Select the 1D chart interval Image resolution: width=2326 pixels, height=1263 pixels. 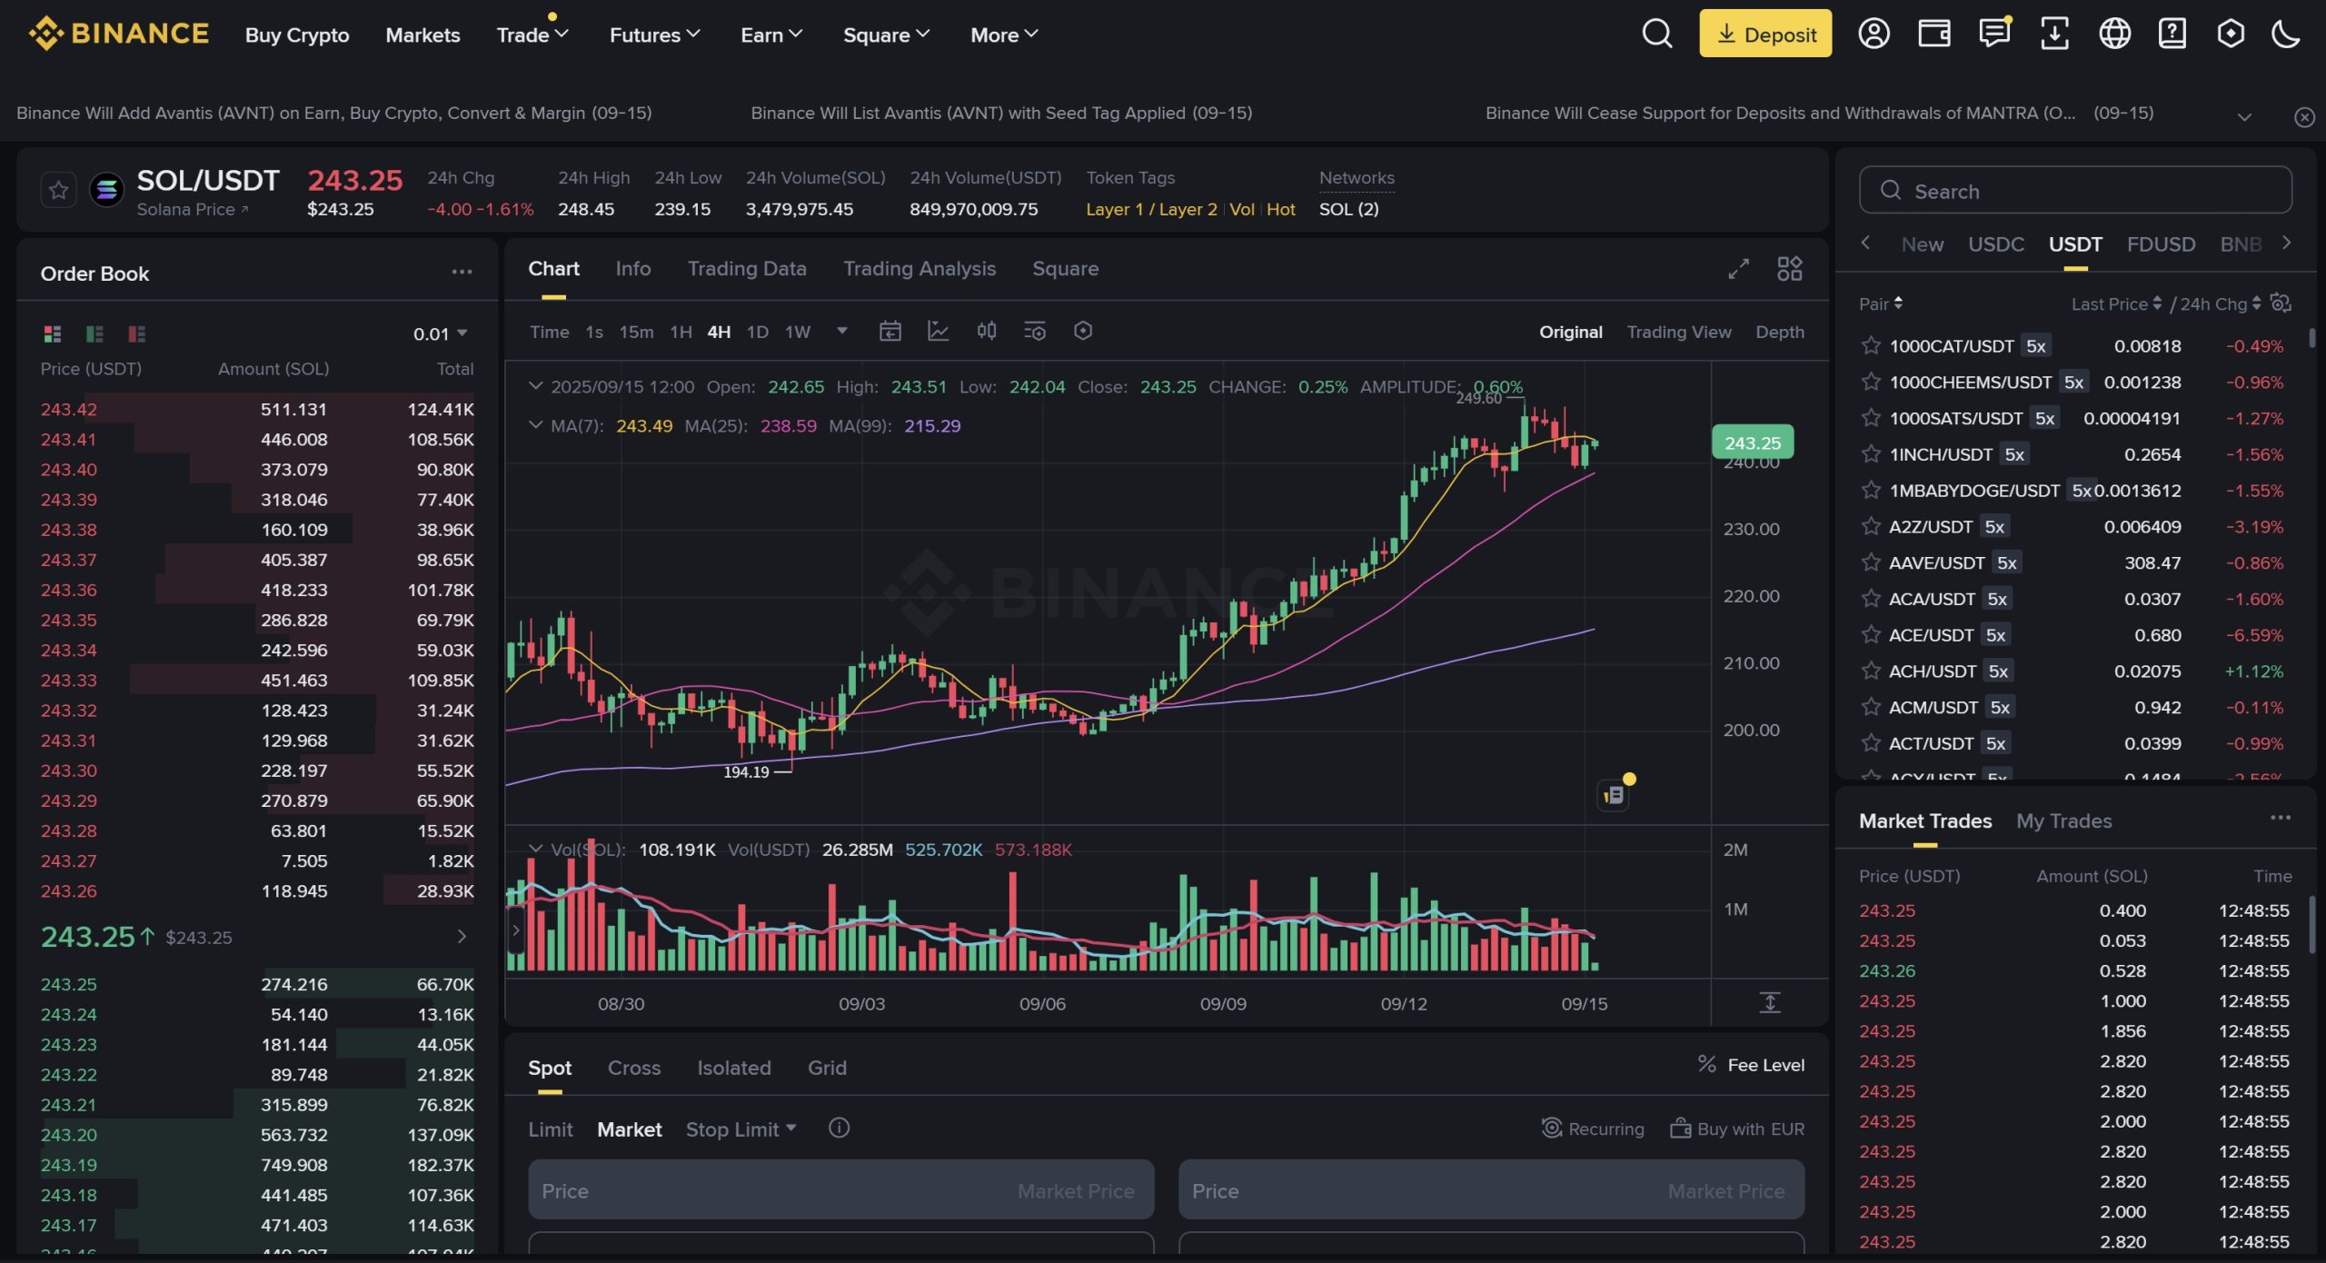coord(757,332)
